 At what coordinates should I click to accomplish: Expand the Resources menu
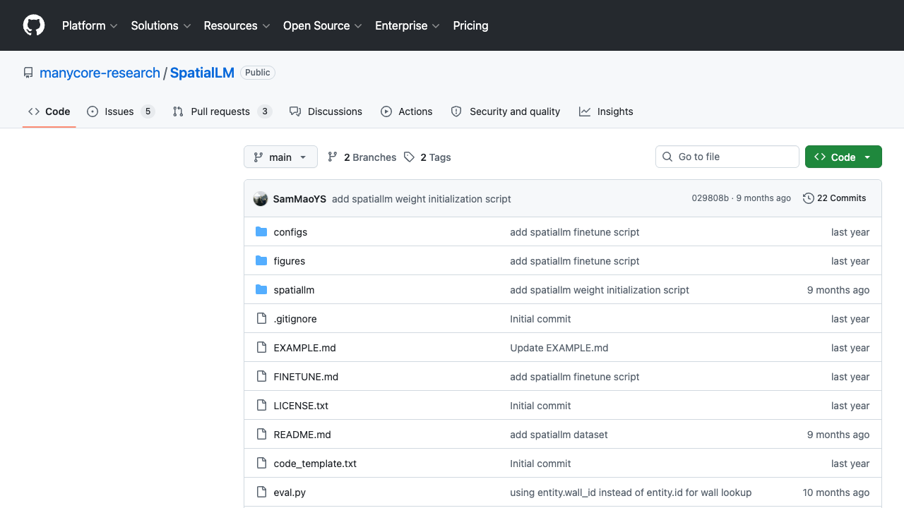pyautogui.click(x=237, y=25)
